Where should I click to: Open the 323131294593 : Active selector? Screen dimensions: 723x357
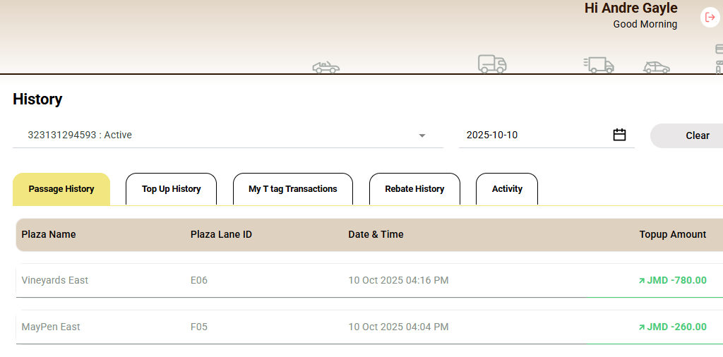pos(228,135)
